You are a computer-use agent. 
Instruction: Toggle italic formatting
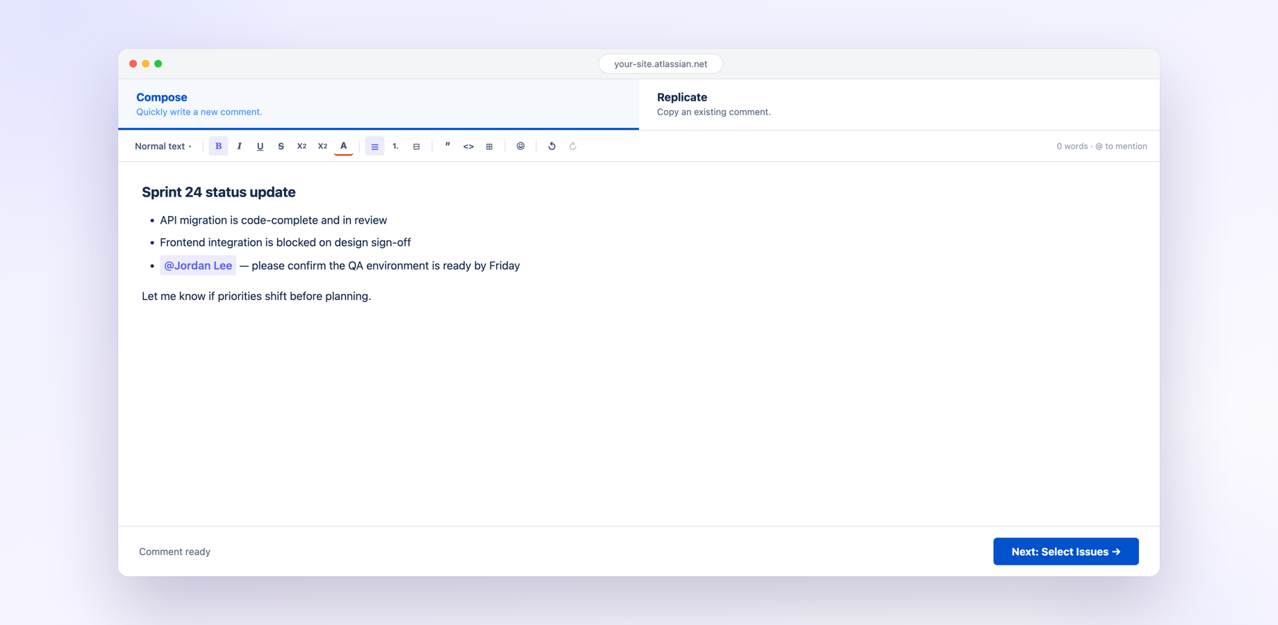click(x=239, y=146)
